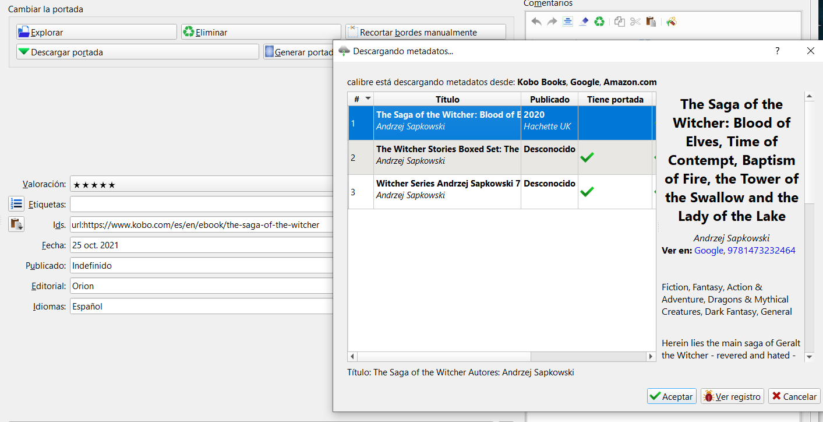Image resolution: width=823 pixels, height=422 pixels.
Task: Click the Idiomas field showing Español
Action: [x=202, y=306]
